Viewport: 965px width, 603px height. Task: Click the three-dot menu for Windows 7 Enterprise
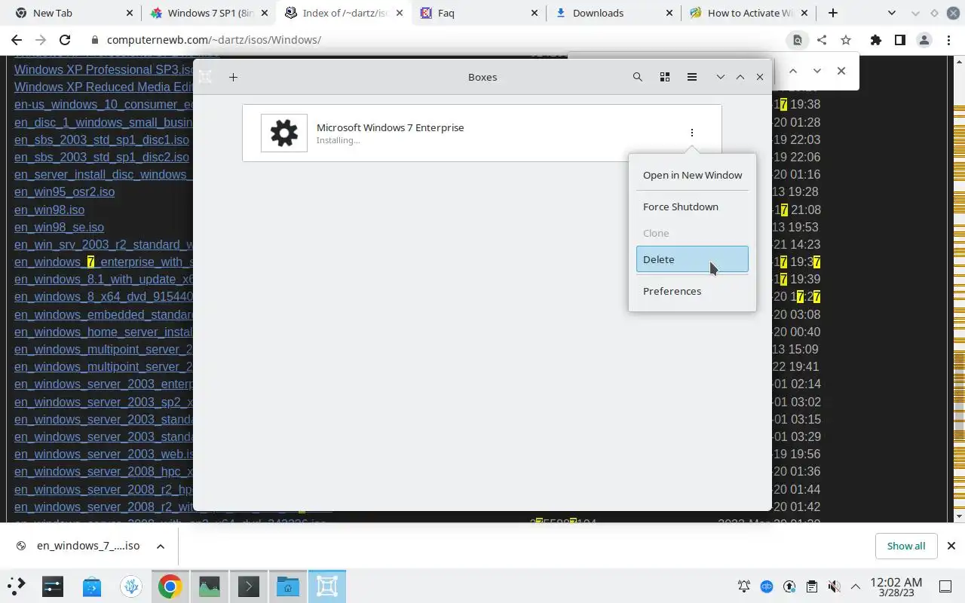[691, 133]
